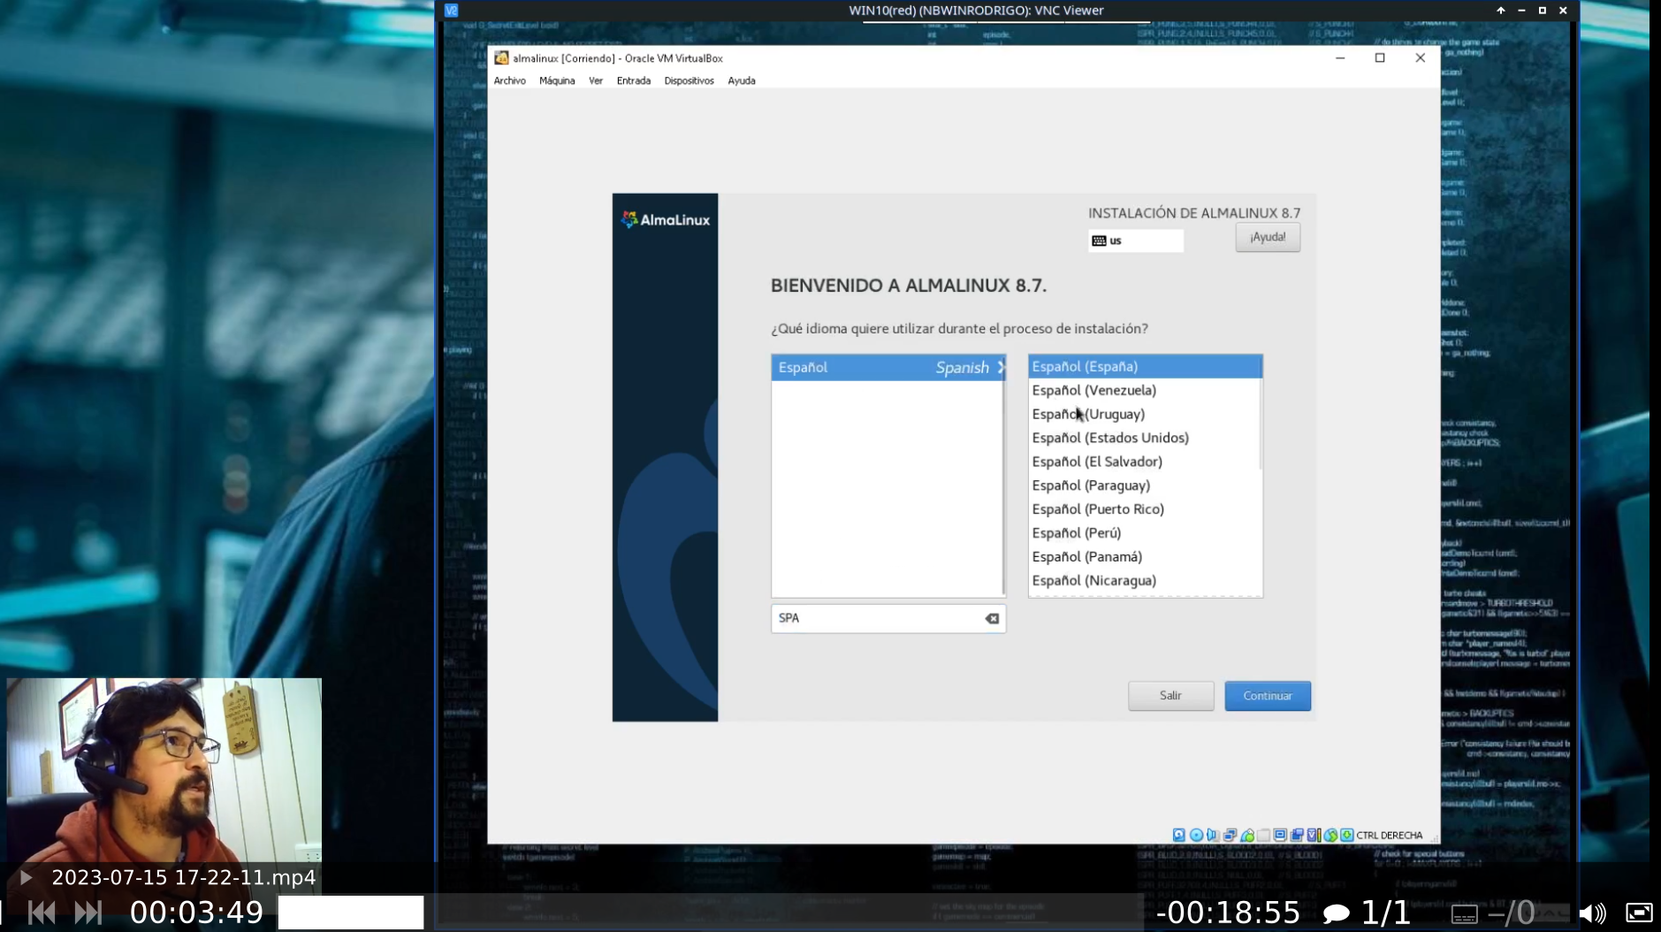Click the mouse integration status icon

1330,835
